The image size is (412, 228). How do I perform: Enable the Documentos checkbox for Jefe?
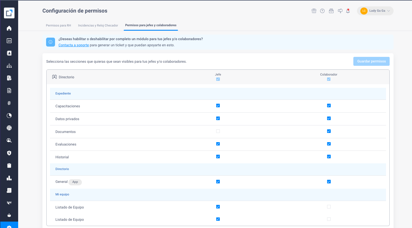click(x=218, y=131)
